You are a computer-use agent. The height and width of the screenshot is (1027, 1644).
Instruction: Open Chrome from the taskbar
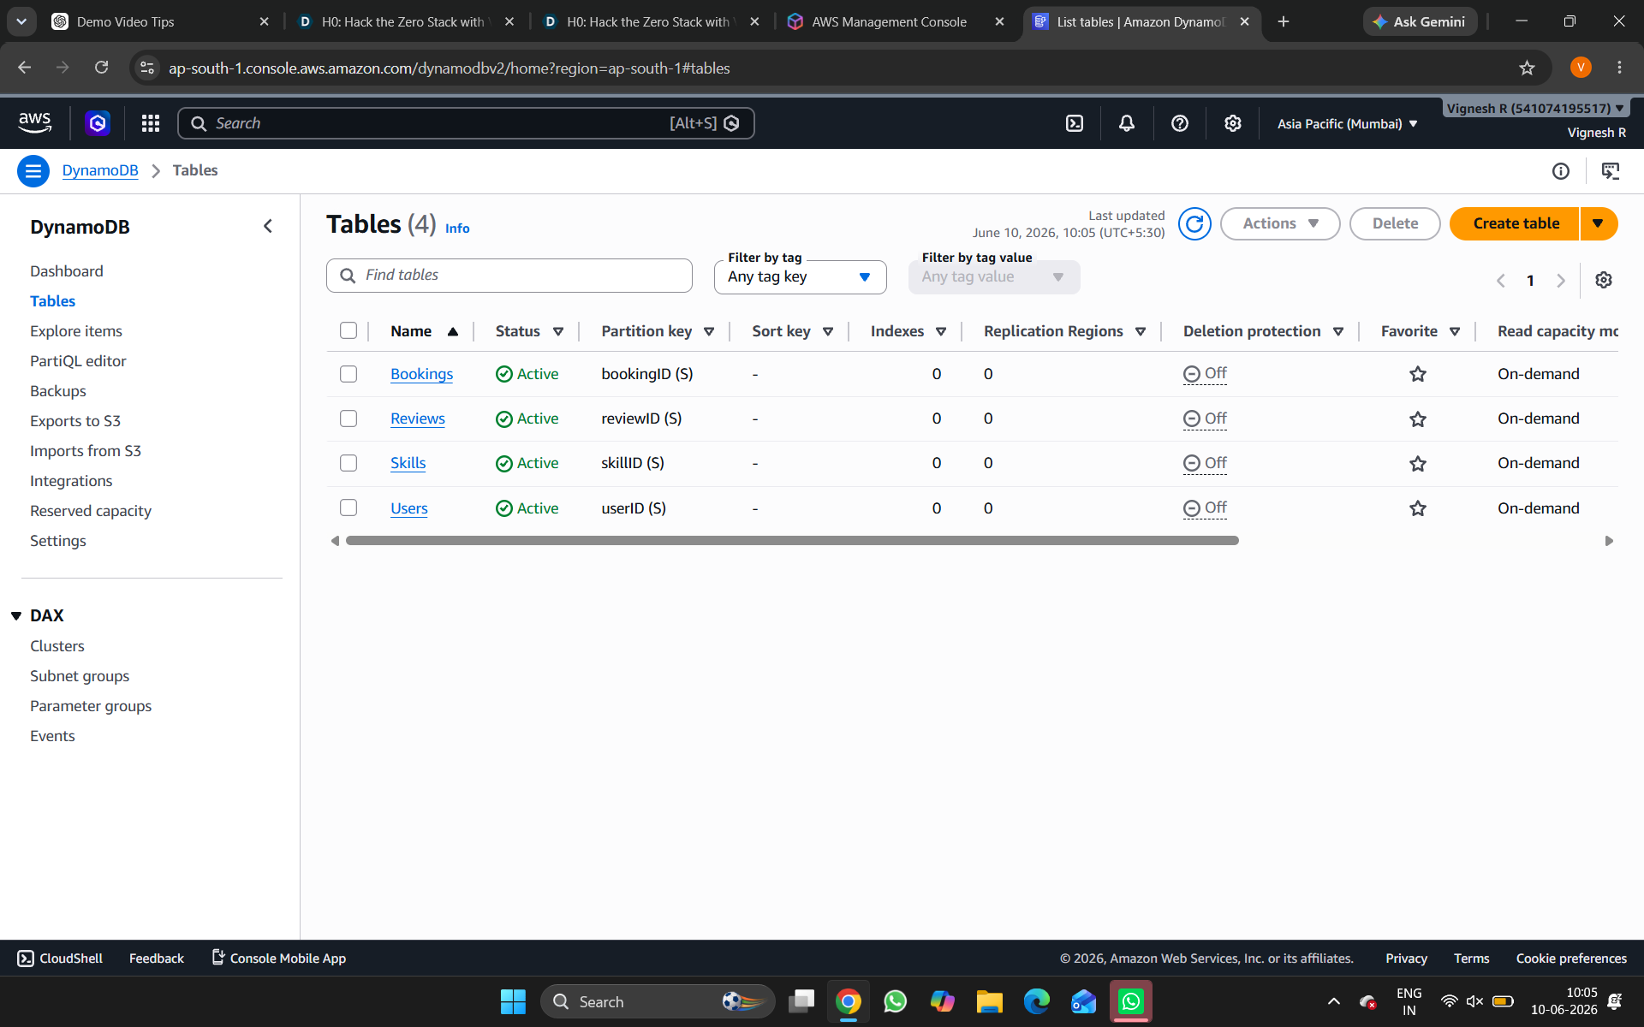point(849,1001)
